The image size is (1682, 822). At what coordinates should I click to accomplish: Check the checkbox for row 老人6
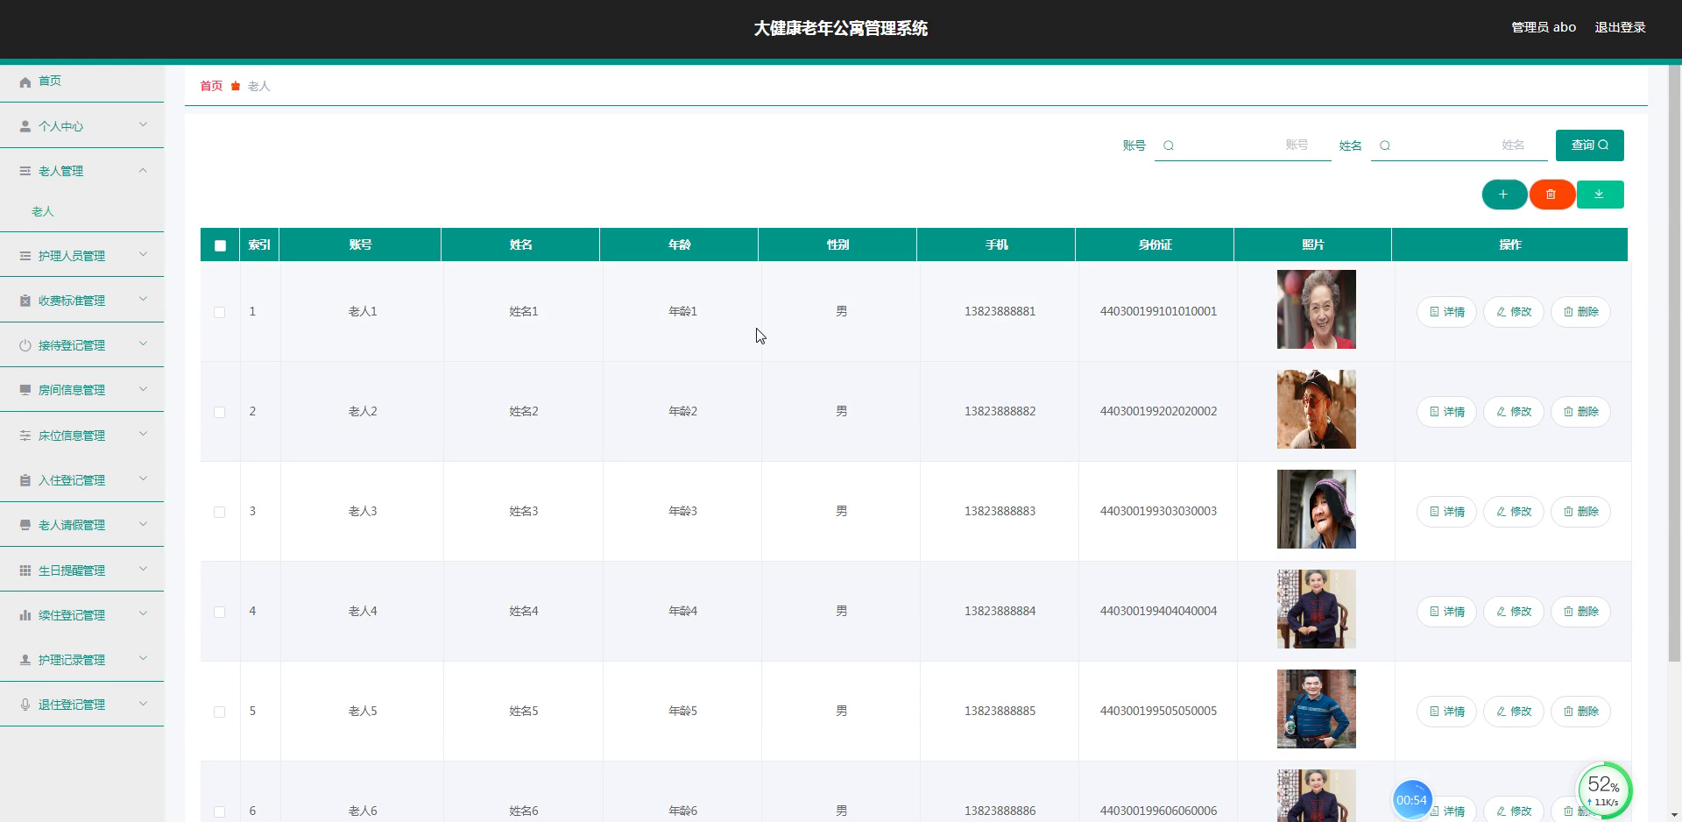click(x=220, y=811)
